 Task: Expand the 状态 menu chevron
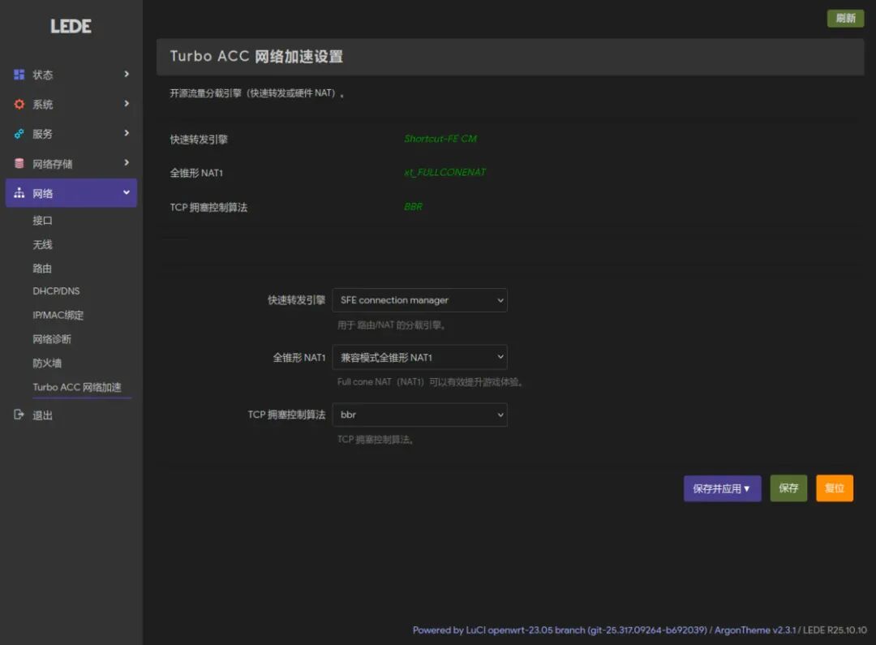pyautogui.click(x=127, y=74)
